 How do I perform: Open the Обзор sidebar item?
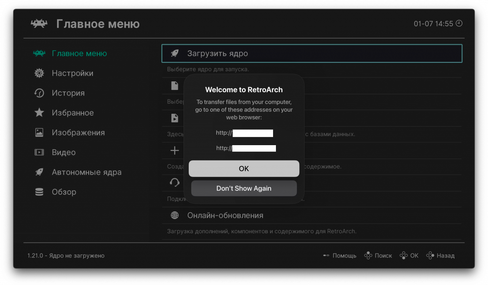(x=64, y=192)
